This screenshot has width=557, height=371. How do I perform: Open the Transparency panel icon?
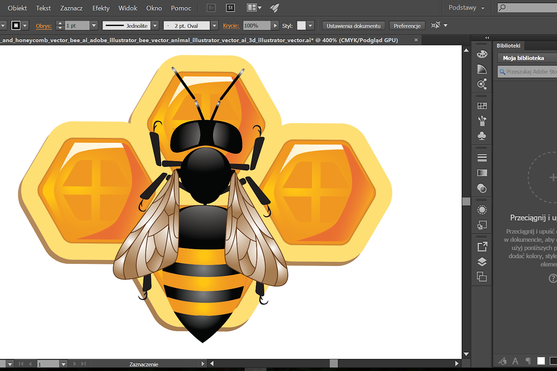[482, 188]
